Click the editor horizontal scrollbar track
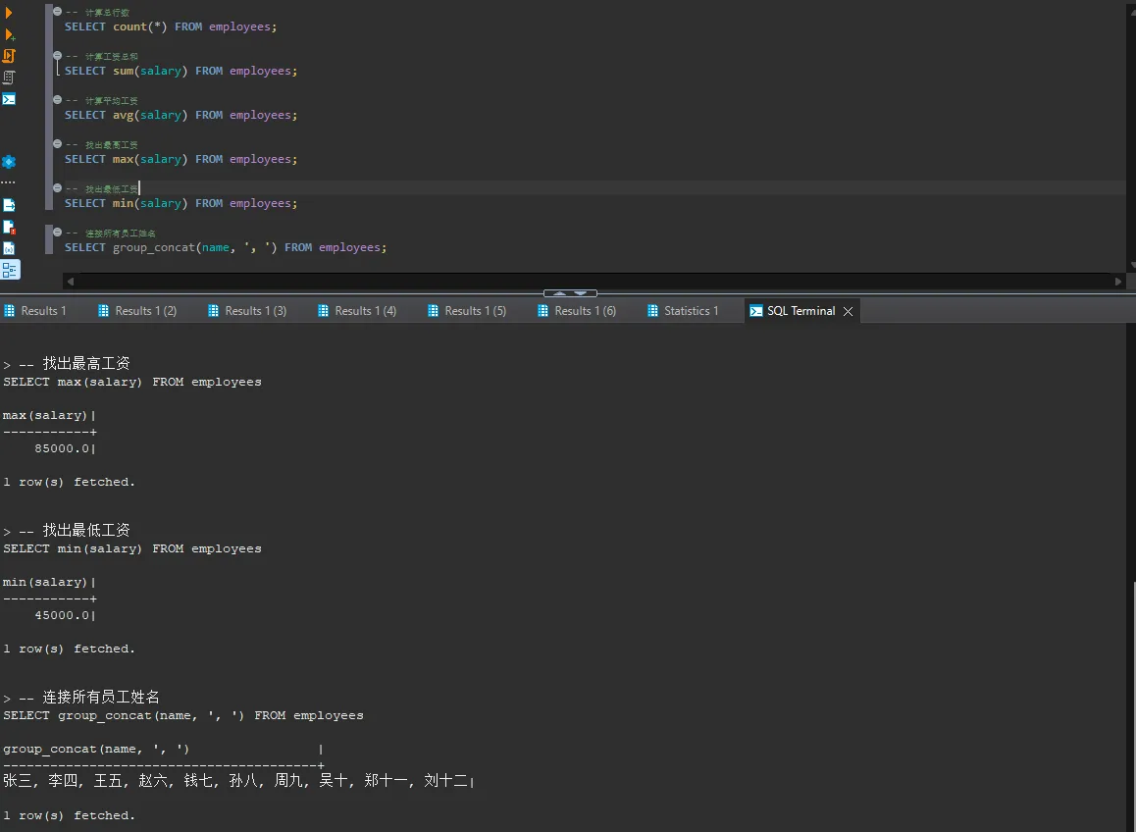Screen dimensions: 1136x832 click(x=594, y=282)
